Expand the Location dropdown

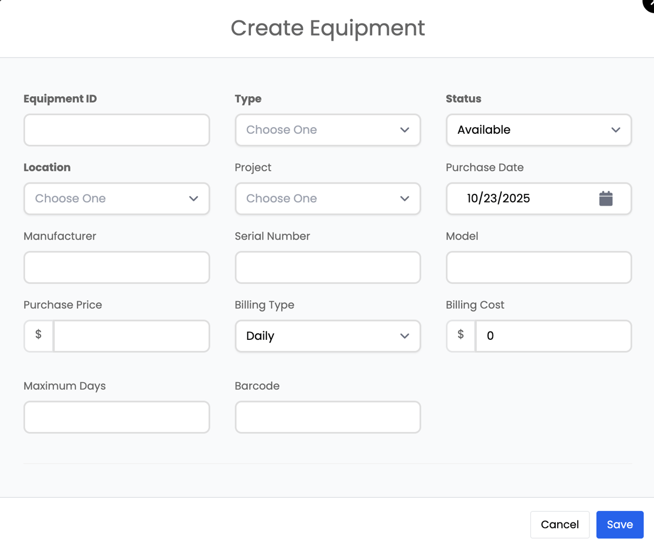pyautogui.click(x=117, y=198)
